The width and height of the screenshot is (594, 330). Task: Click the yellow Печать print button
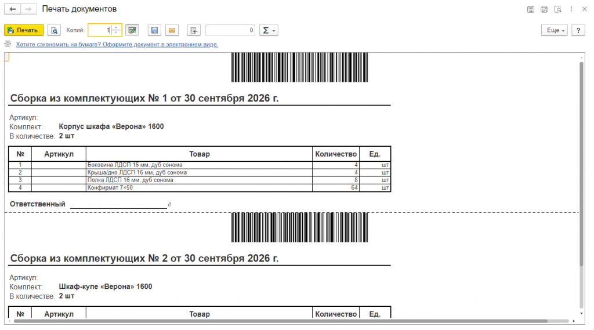pos(24,30)
